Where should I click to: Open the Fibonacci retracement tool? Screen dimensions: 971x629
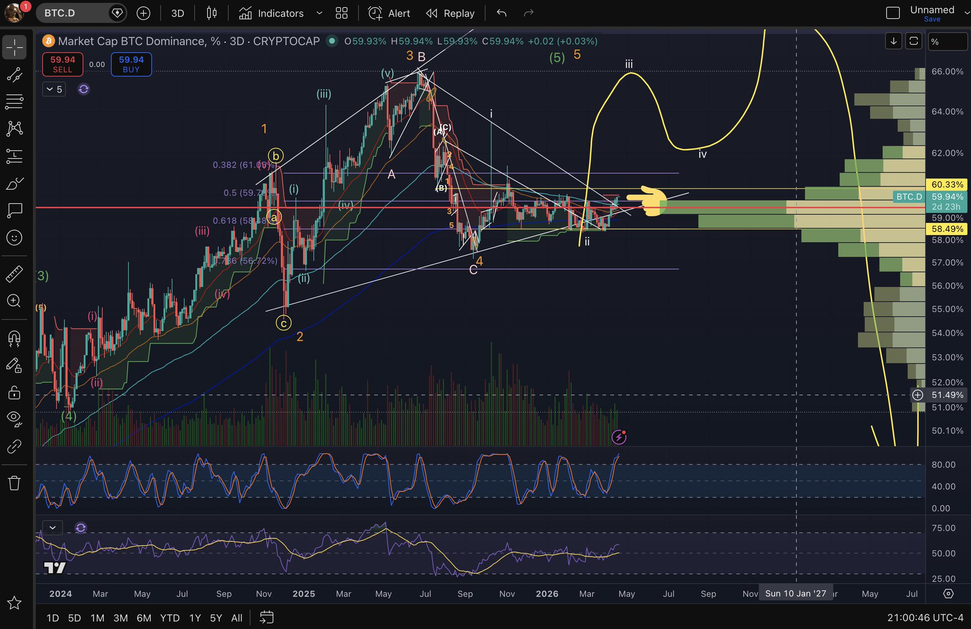tap(14, 101)
